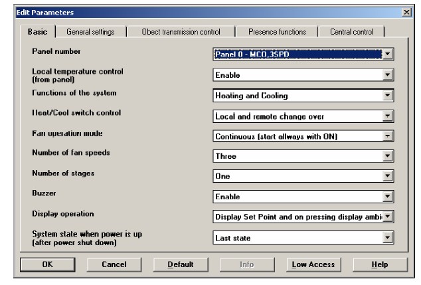Viewport: 421px width, 285px height.
Task: Open Help for Edit Parameters
Action: click(379, 264)
